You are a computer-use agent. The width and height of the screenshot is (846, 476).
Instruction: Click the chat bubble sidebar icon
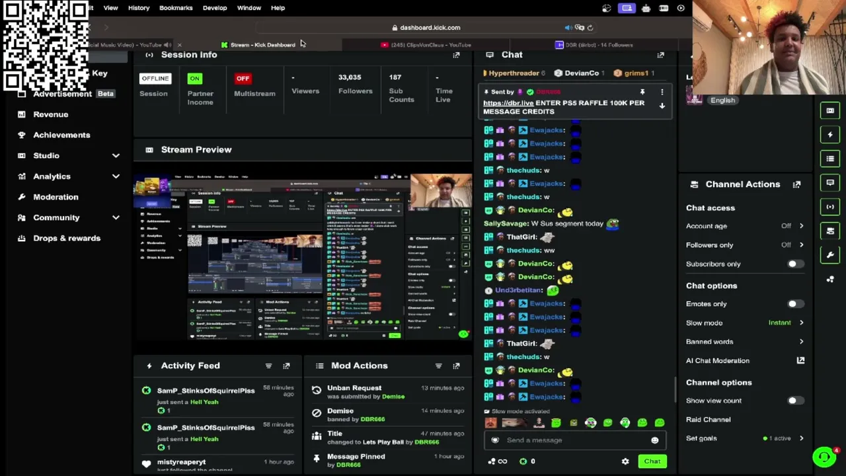pos(830,182)
